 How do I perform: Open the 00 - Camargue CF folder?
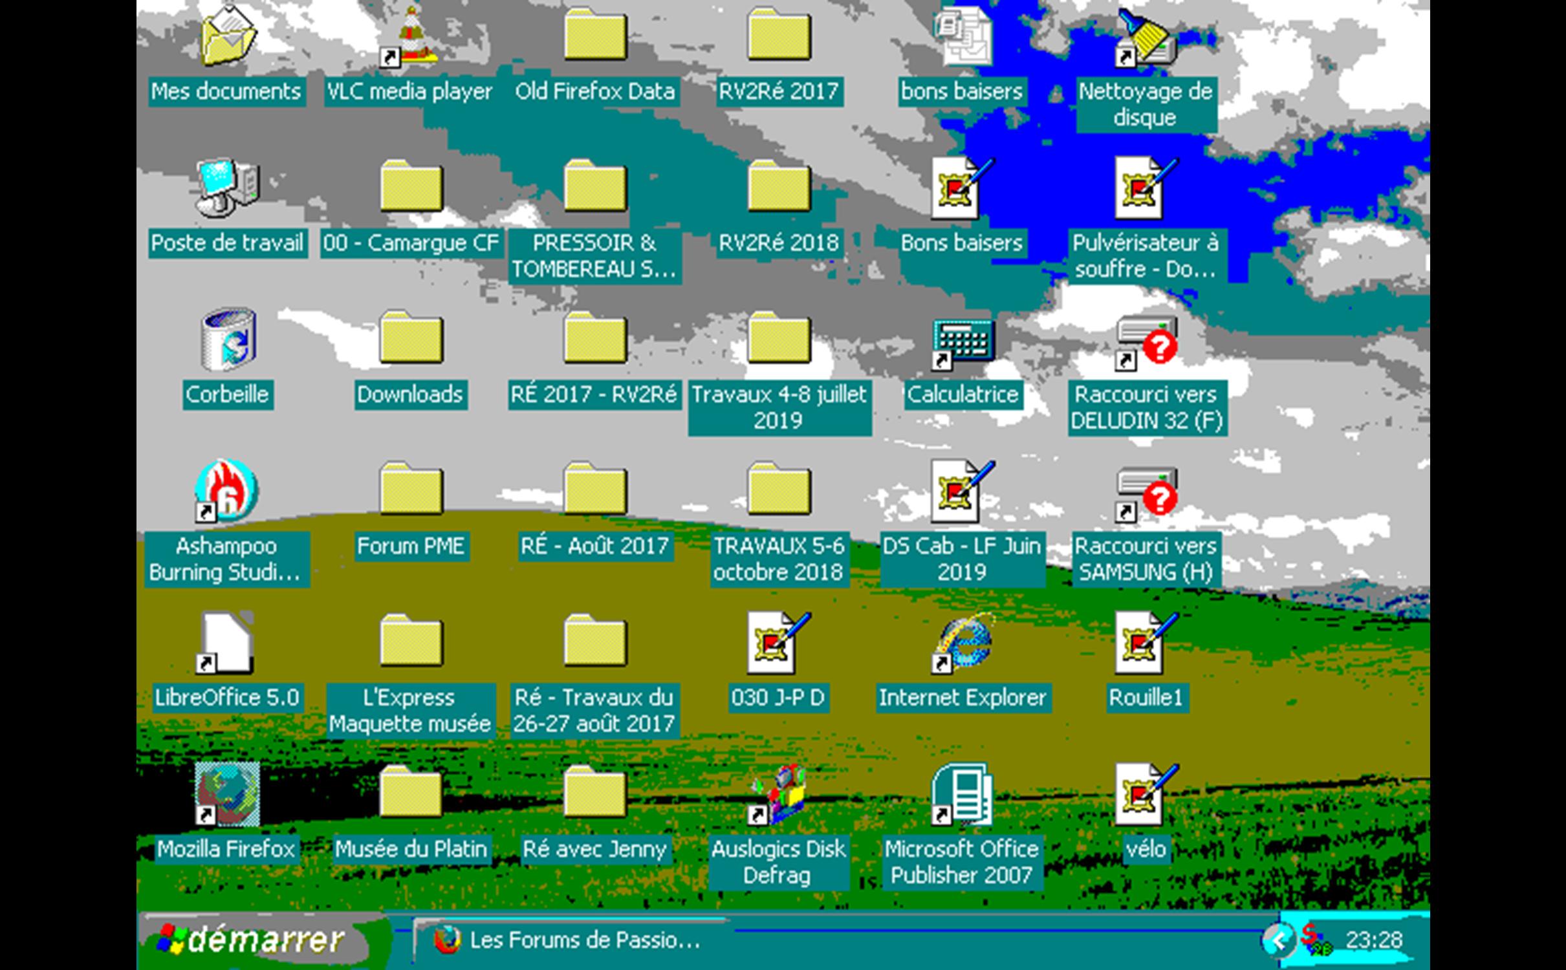click(411, 187)
